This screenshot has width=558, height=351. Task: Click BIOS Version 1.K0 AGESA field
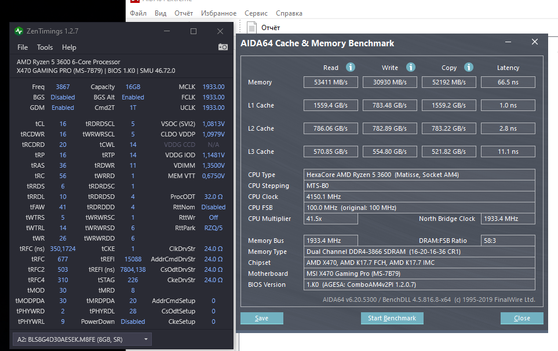click(x=419, y=285)
